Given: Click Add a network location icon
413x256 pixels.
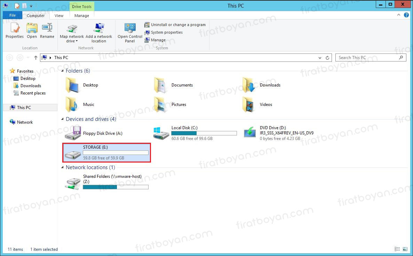Looking at the screenshot, I should (99, 28).
